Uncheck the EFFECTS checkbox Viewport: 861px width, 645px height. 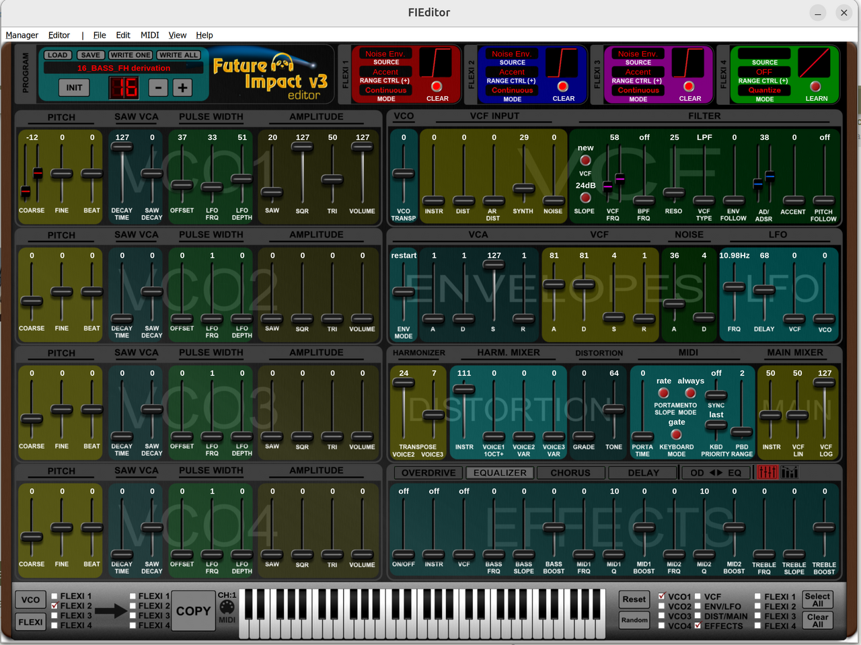(698, 625)
